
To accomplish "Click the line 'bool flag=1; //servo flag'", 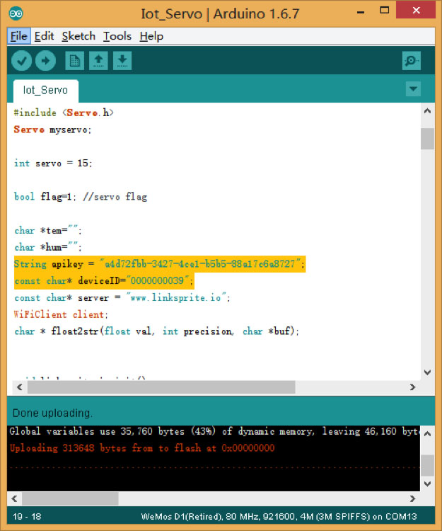I will coord(81,197).
